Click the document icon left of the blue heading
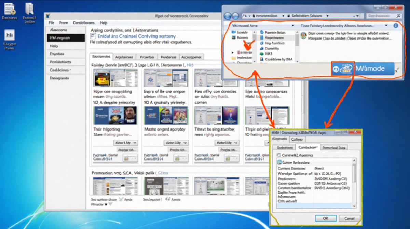The width and height of the screenshot is (410, 229). [x=93, y=36]
